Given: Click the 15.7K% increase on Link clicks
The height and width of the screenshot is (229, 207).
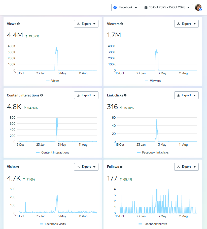Looking at the screenshot, I should 127,108.
